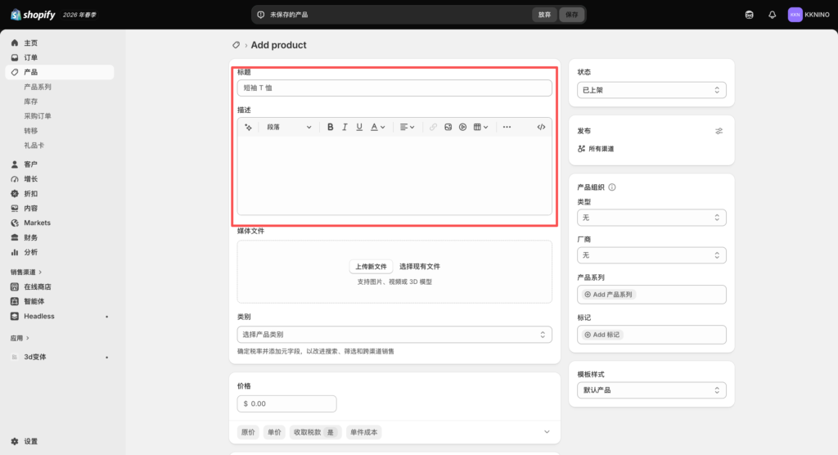Image resolution: width=838 pixels, height=455 pixels.
Task: Expand 应用 section
Action: (20, 338)
